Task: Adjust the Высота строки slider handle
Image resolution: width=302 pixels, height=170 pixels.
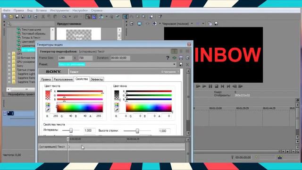Action: pyautogui.click(x=137, y=131)
